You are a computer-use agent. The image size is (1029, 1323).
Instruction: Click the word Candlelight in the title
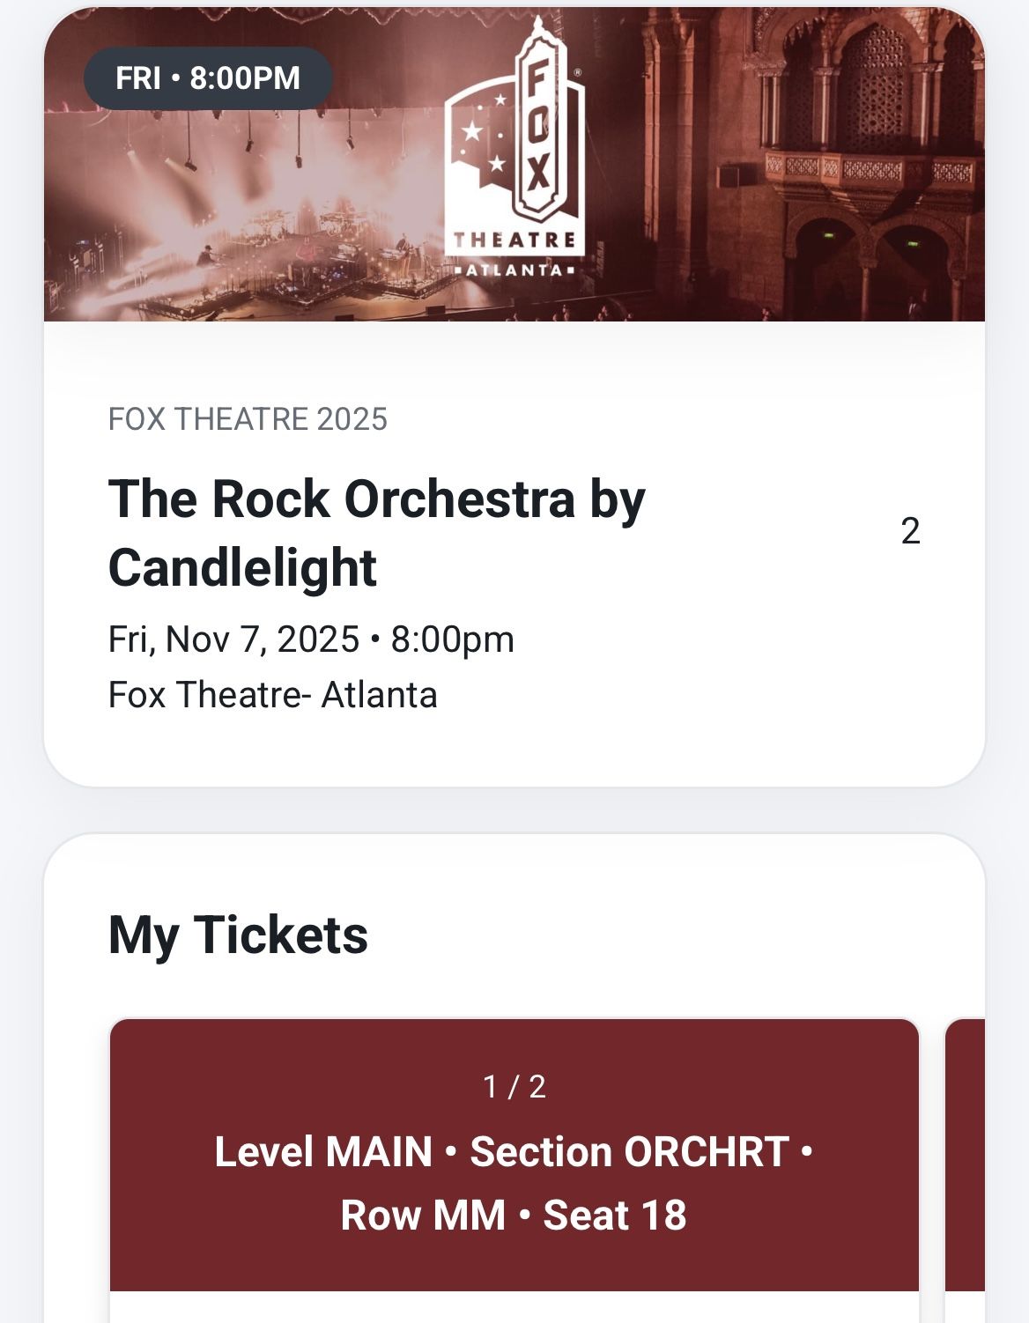coord(242,567)
